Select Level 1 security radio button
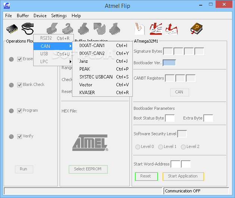The image size is (235, 198). (x=160, y=147)
